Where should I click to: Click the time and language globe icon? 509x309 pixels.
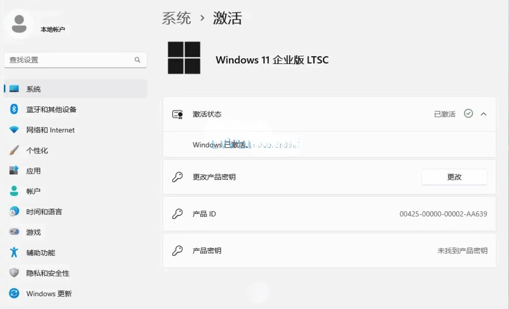tap(14, 212)
